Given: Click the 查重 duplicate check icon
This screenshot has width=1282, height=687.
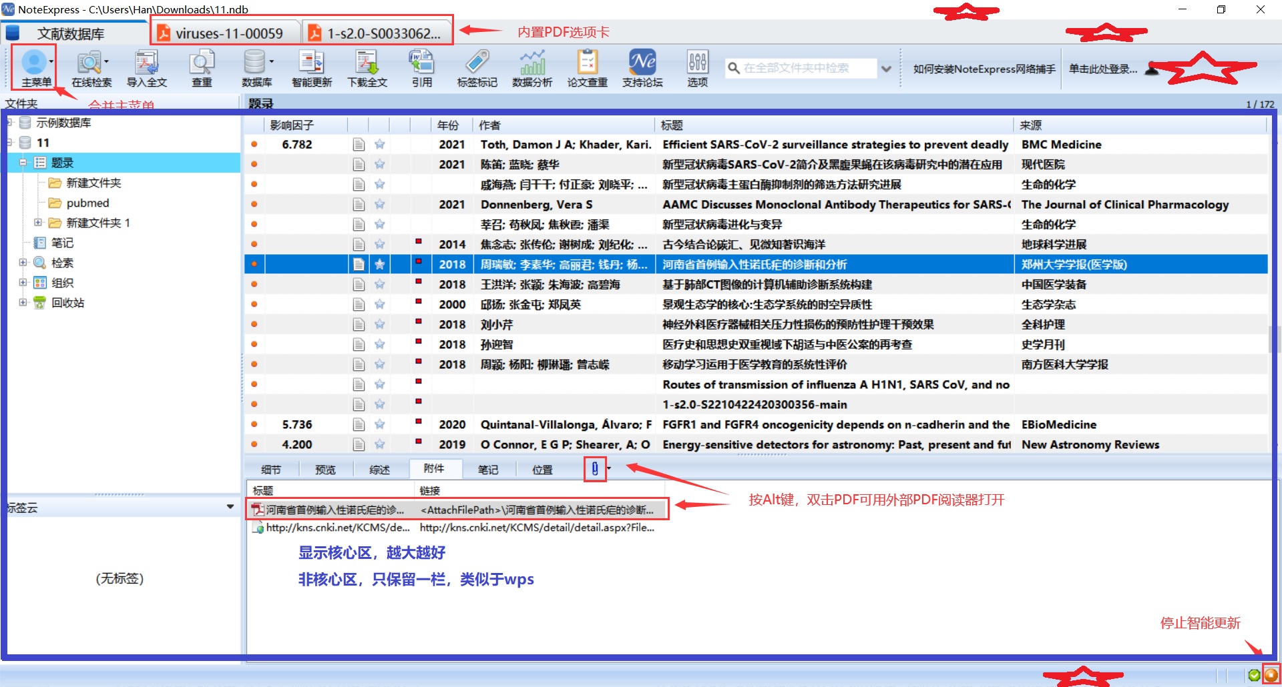Looking at the screenshot, I should point(202,63).
